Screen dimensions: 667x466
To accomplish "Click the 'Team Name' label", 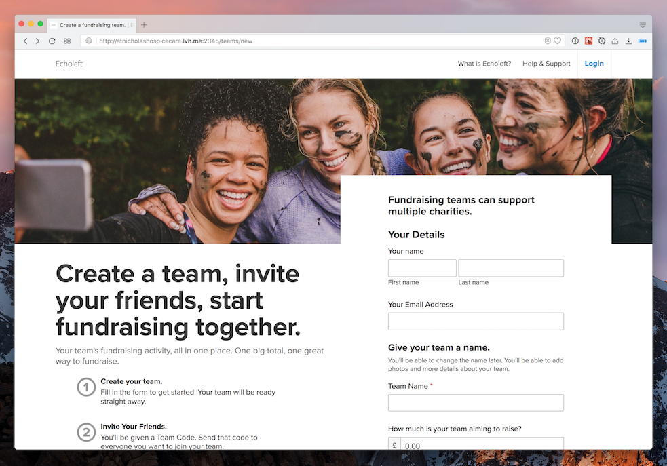I will click(x=408, y=386).
